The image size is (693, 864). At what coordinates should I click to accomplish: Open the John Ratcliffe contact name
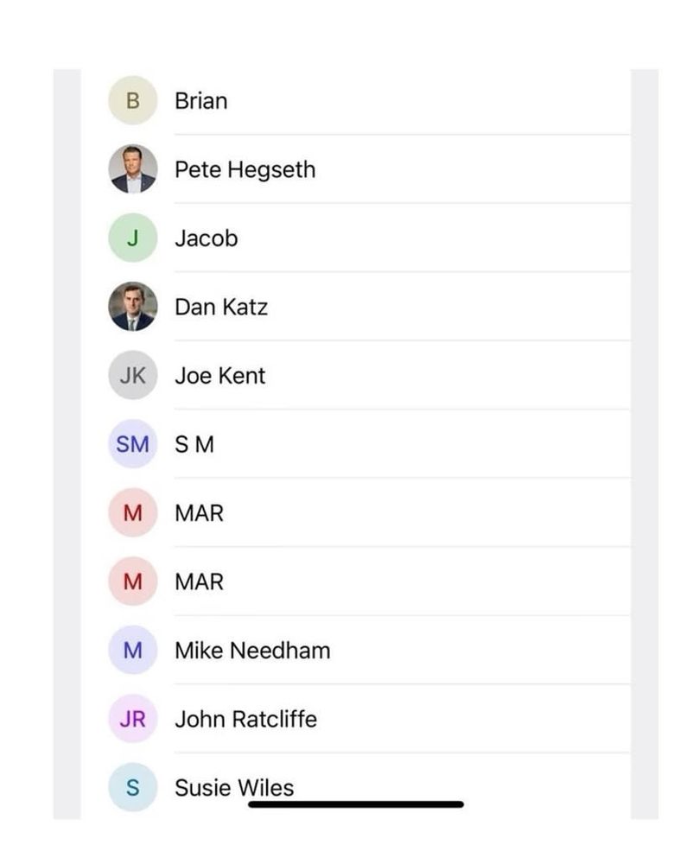(245, 719)
